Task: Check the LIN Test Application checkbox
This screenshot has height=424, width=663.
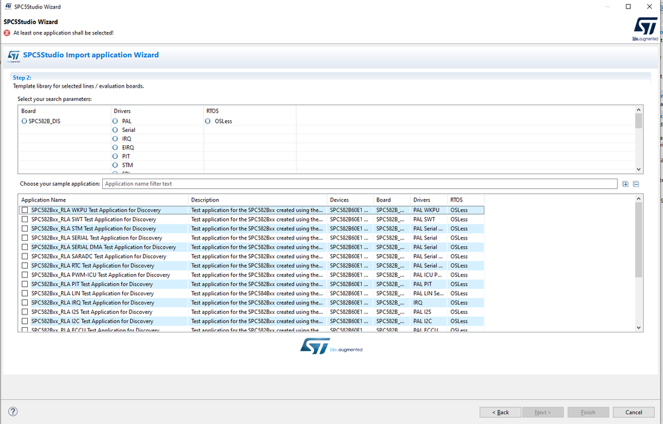Action: coord(25,293)
